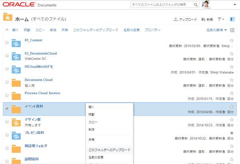The image size is (240, 164).
Task: Favorite 01_Content with its star
Action: pyautogui.click(x=232, y=40)
